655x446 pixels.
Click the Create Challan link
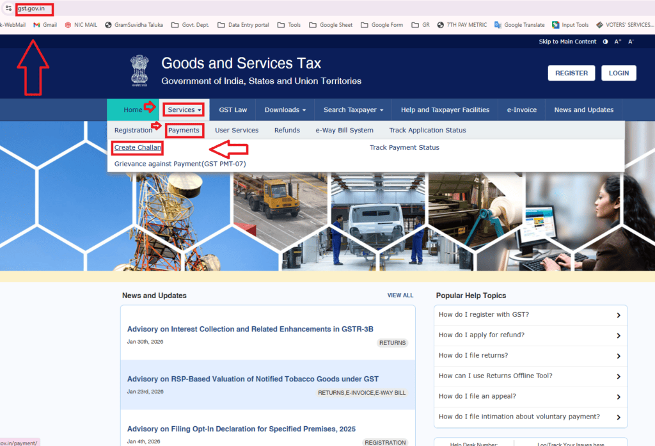point(138,148)
